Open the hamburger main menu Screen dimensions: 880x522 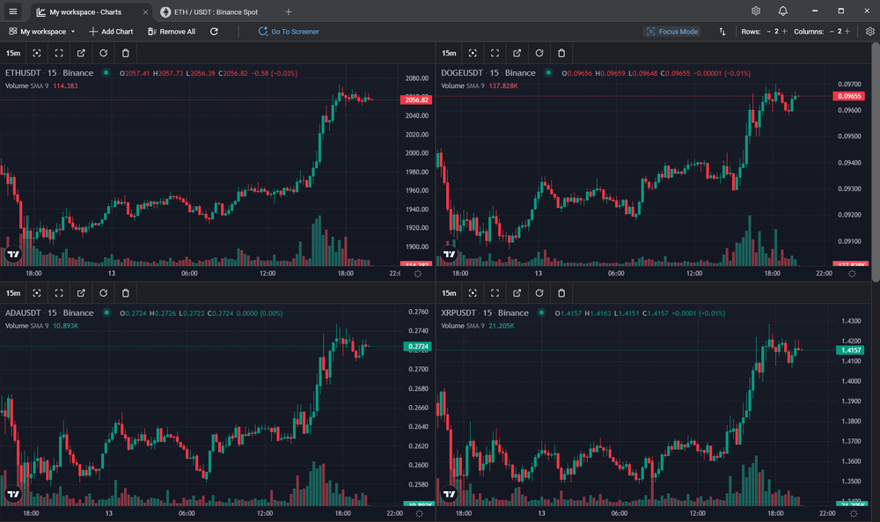pos(12,11)
